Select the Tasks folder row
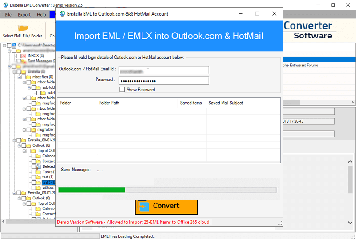 click(x=49, y=172)
